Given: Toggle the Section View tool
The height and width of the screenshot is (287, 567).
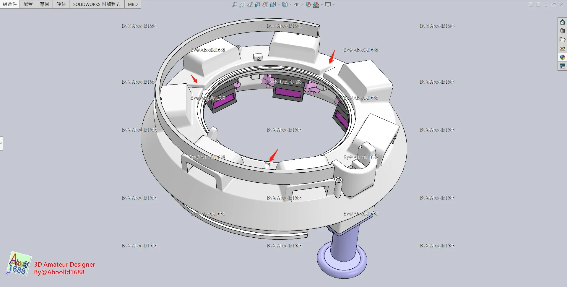Looking at the screenshot, I should click(258, 5).
